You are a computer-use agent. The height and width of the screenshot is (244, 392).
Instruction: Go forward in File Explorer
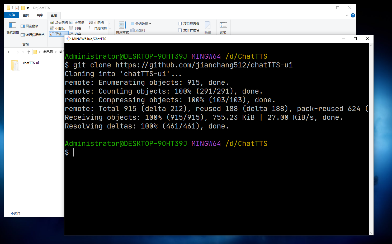(17, 52)
